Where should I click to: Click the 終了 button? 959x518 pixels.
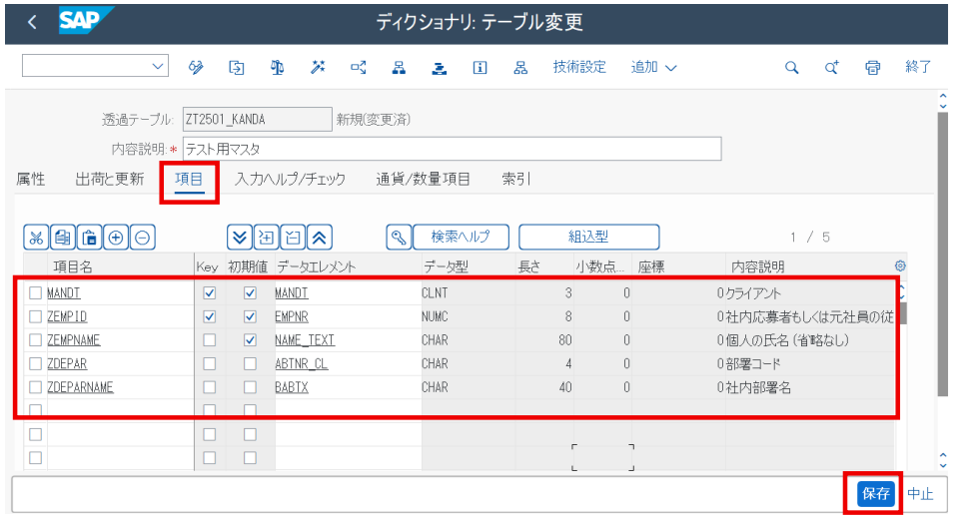pos(918,67)
